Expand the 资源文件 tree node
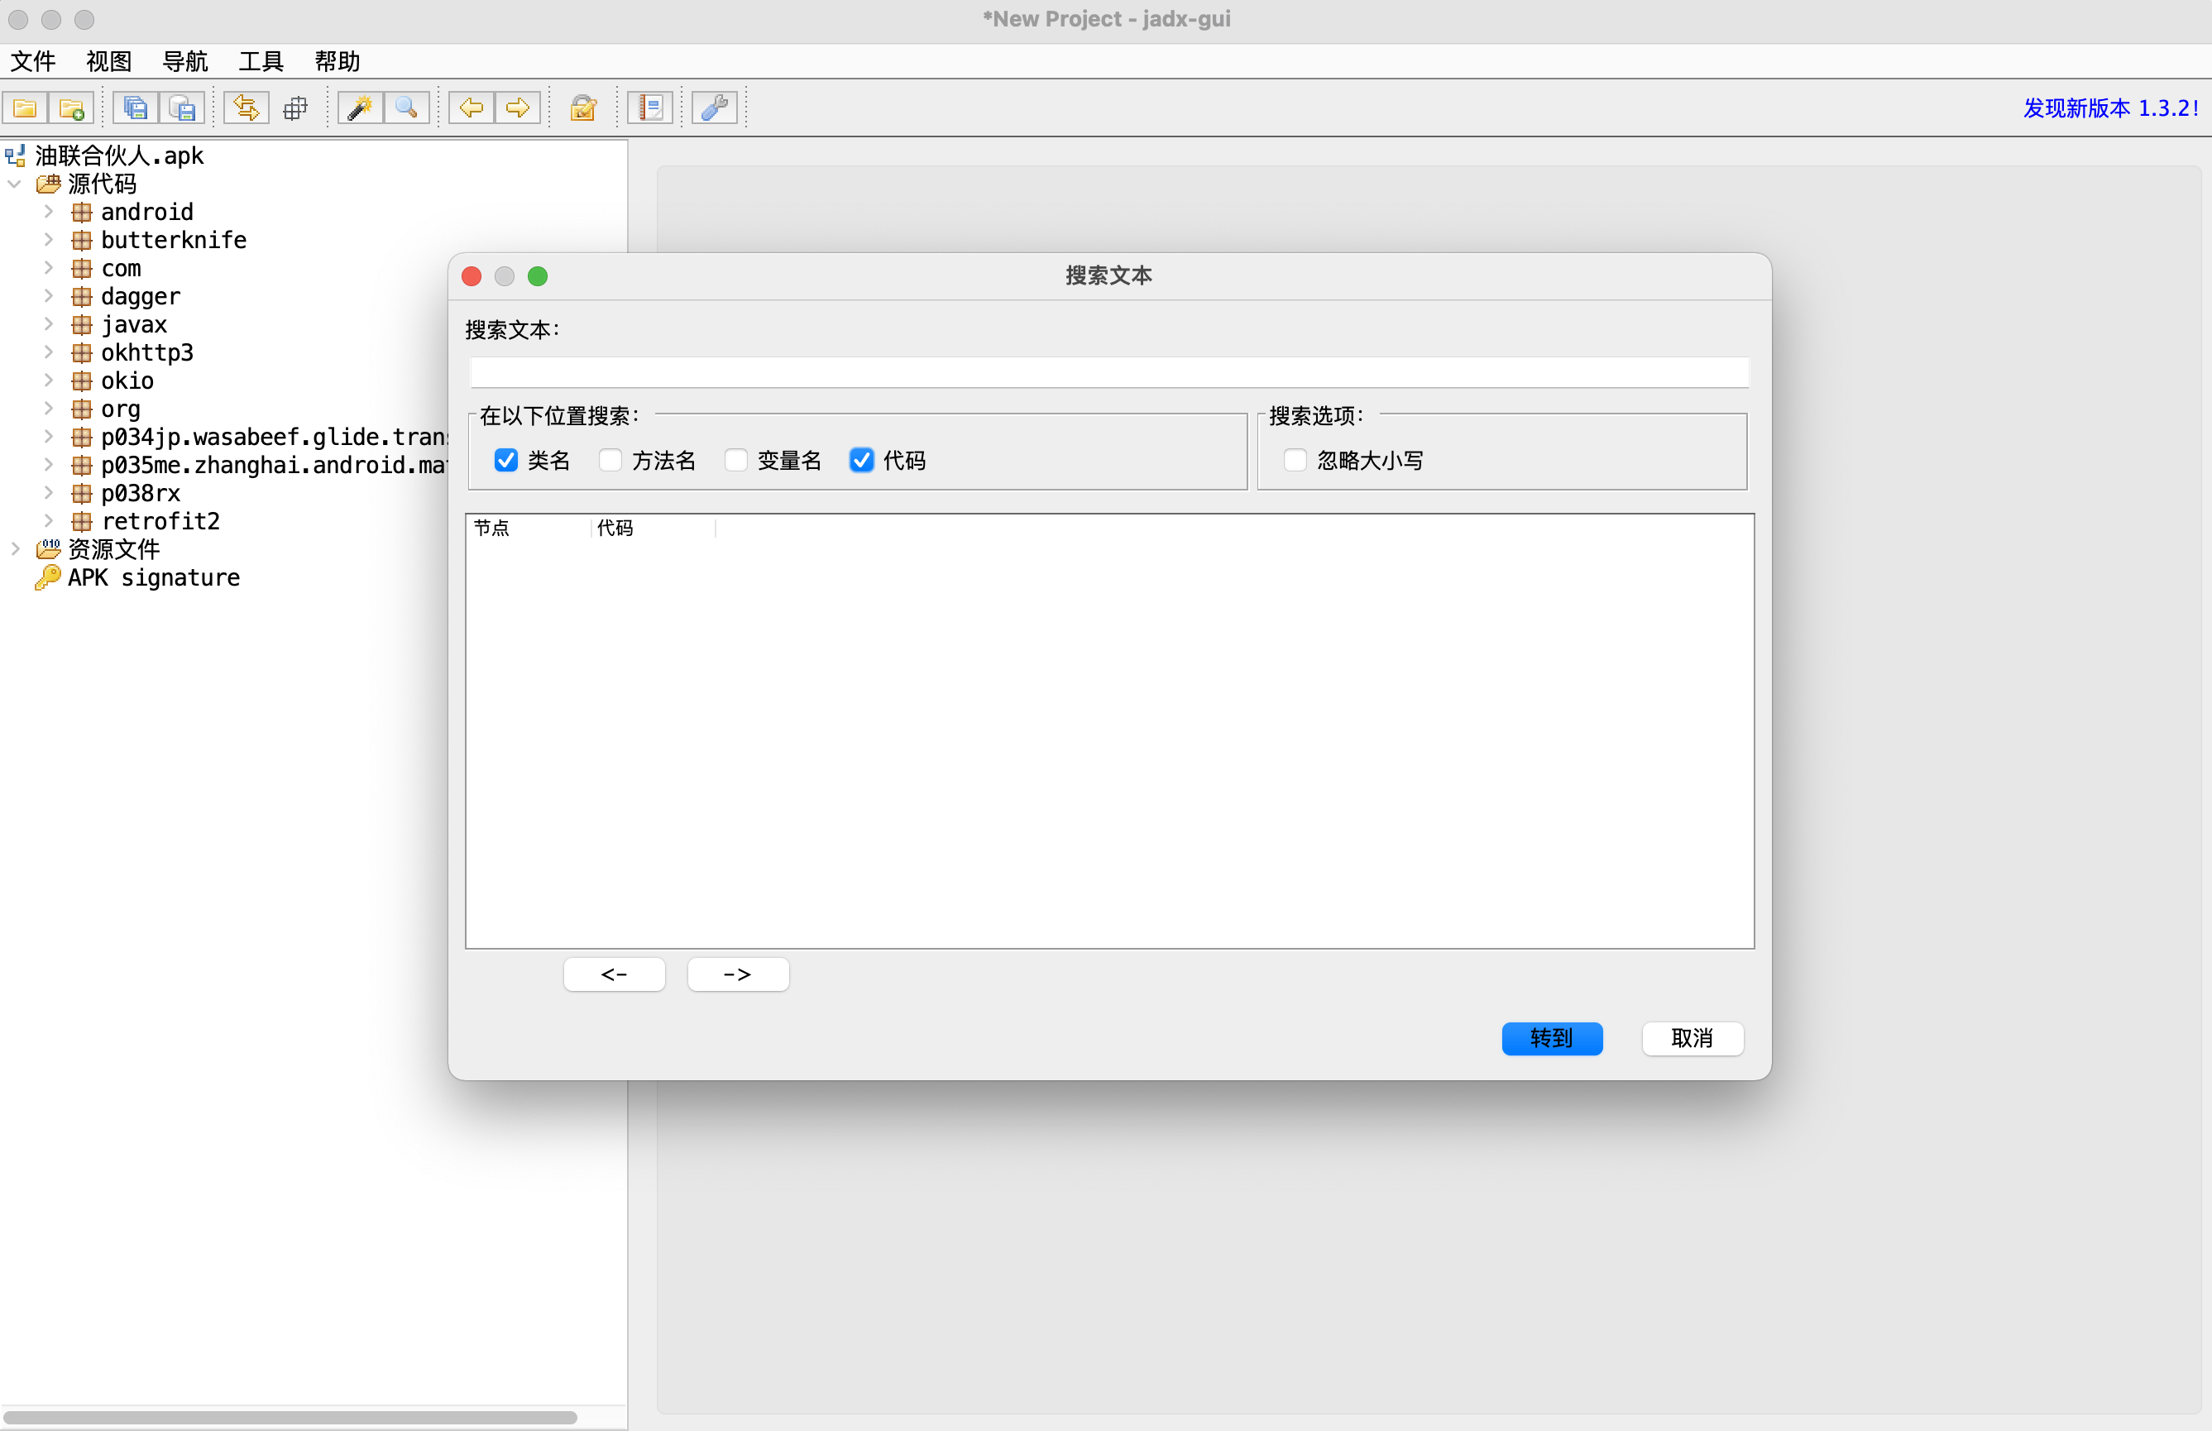The image size is (2212, 1431). click(15, 549)
